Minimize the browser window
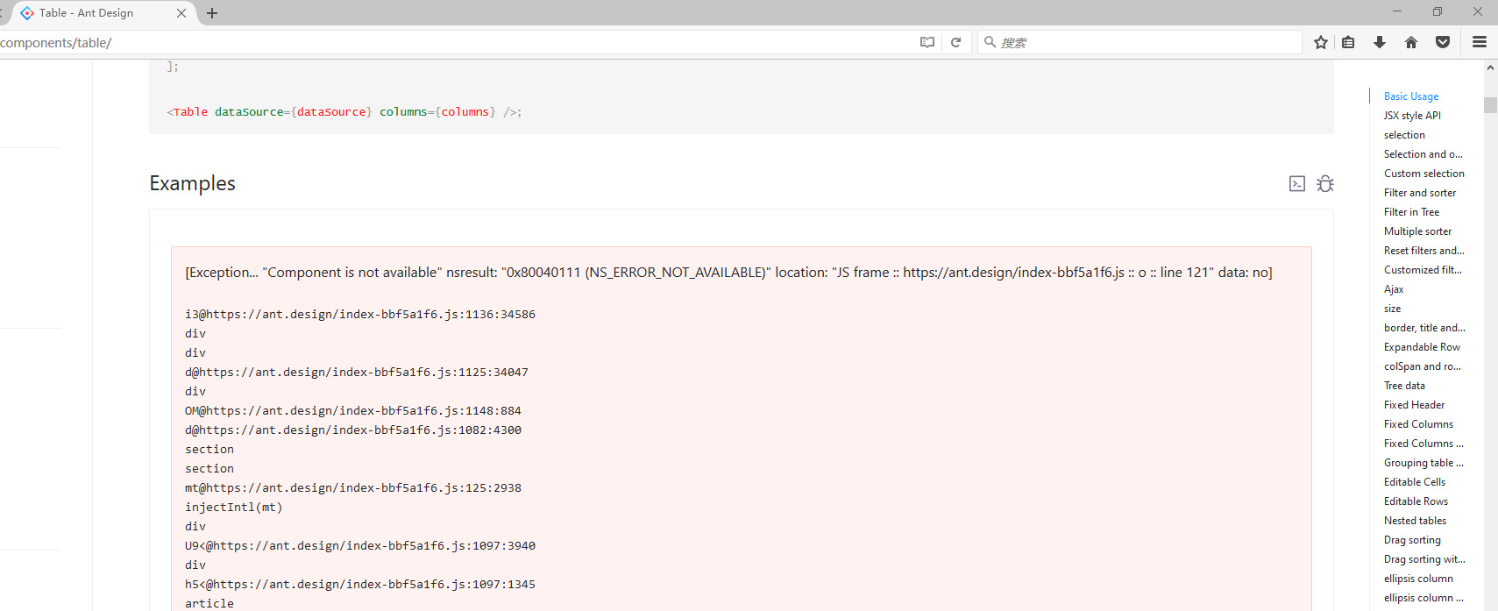The height and width of the screenshot is (611, 1498). [1397, 11]
